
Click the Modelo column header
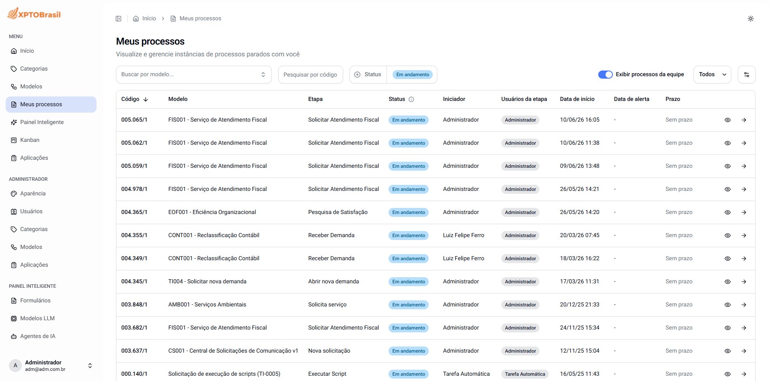(178, 99)
